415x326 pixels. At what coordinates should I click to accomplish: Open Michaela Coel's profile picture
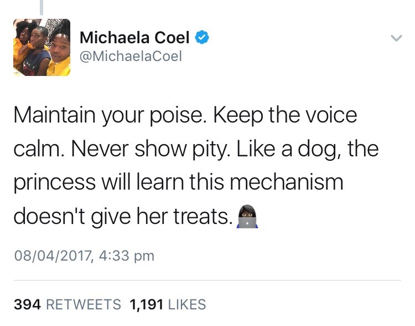coord(42,48)
